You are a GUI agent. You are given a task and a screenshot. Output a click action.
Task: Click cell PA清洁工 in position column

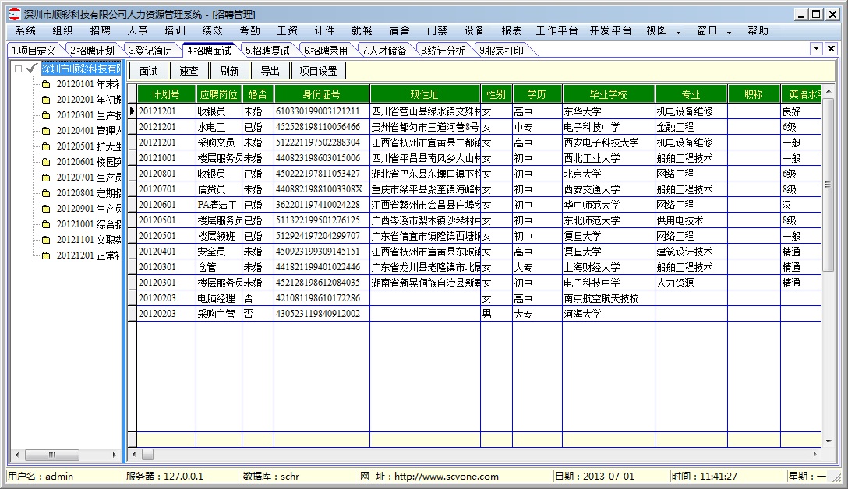click(x=219, y=206)
